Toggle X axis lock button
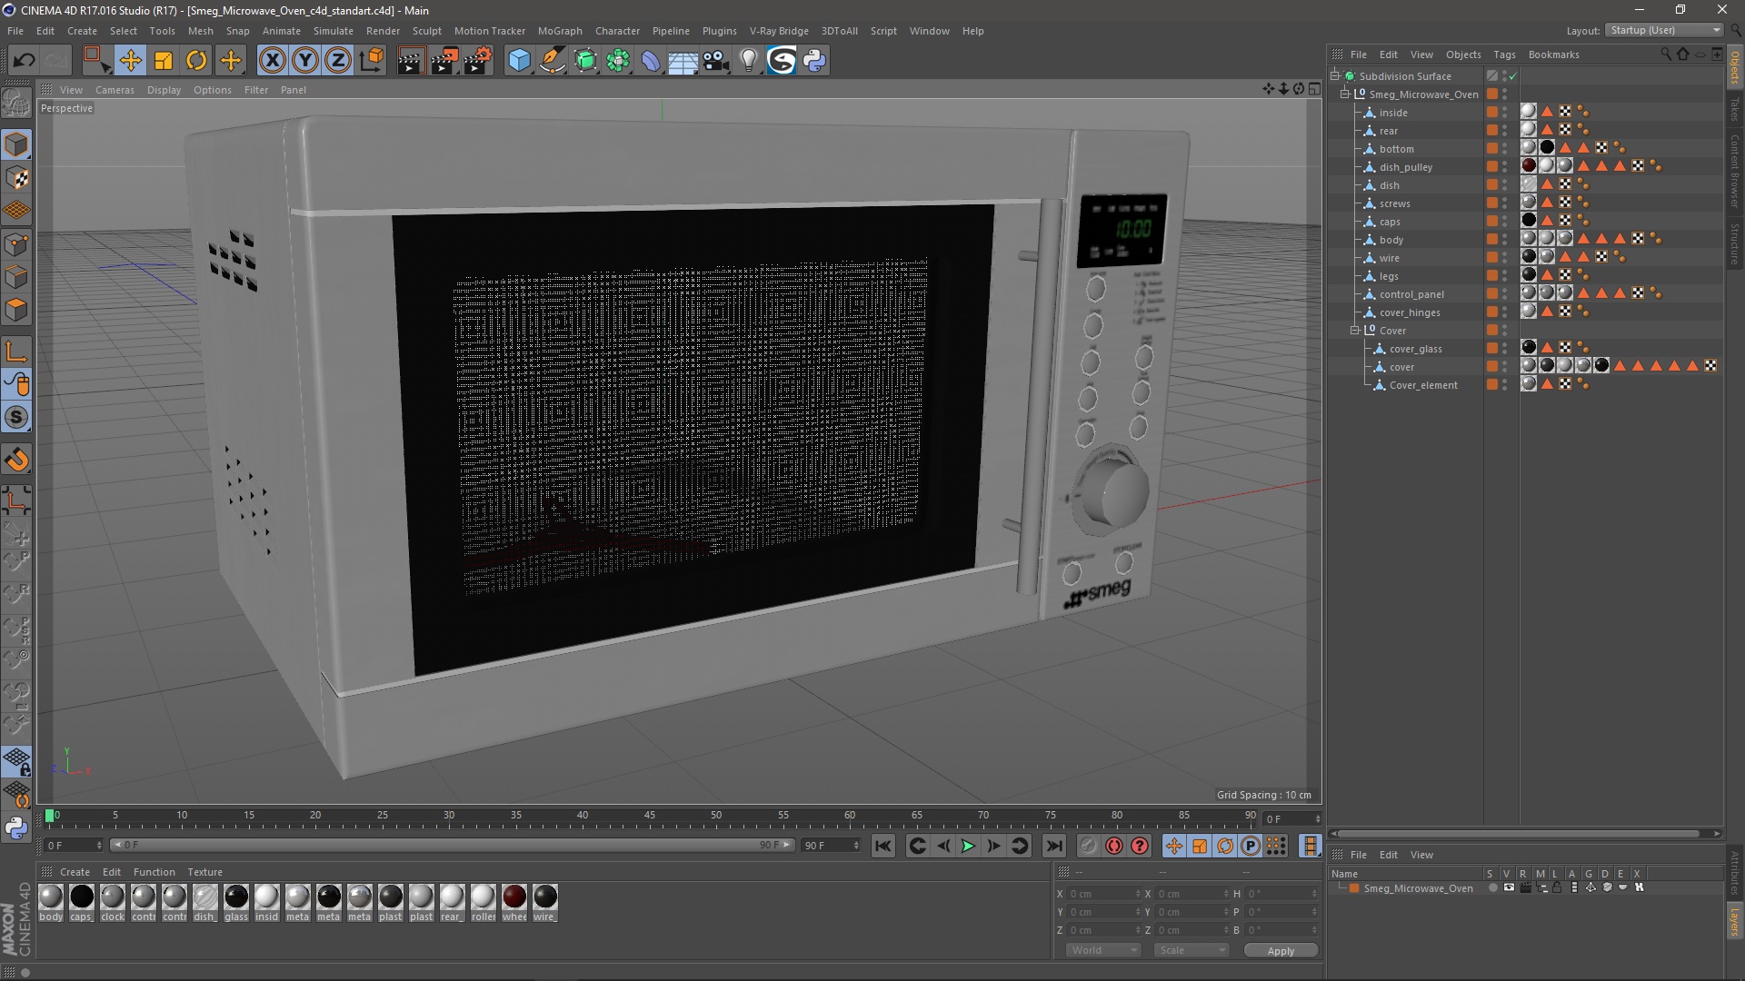 pos(272,61)
